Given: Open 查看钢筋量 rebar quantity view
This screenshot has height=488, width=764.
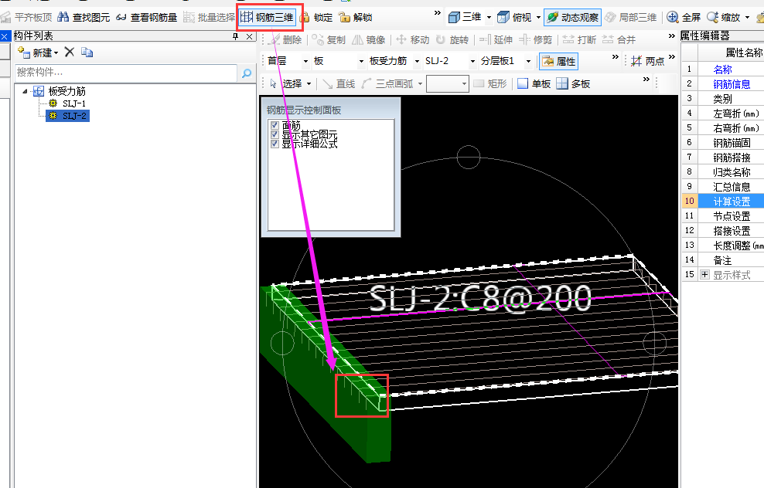Looking at the screenshot, I should pyautogui.click(x=147, y=18).
